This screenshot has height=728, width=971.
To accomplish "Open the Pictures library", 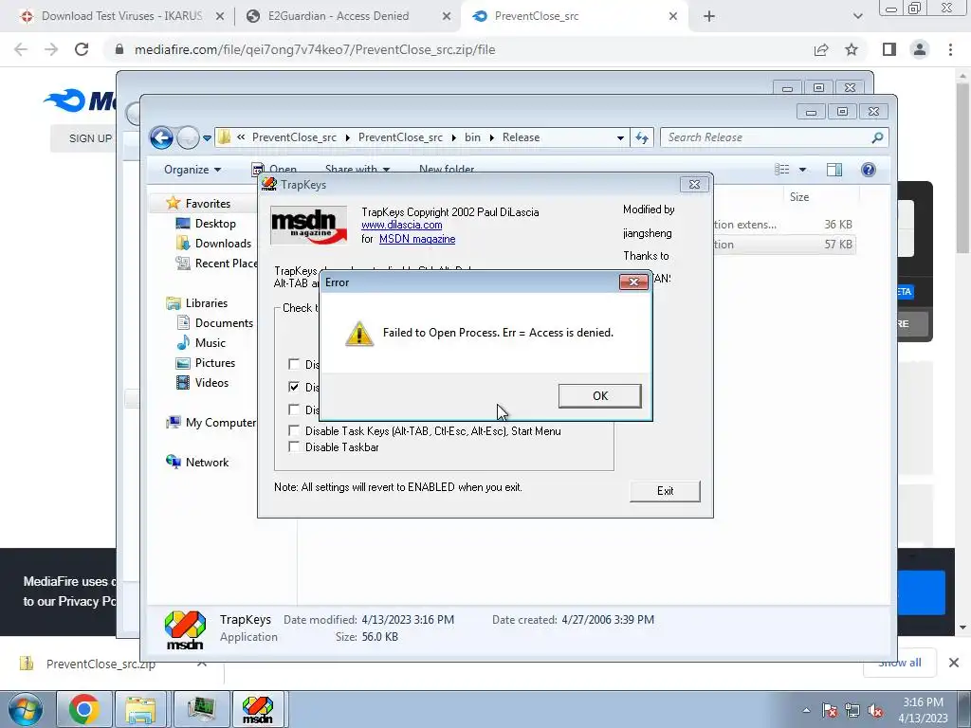I will pos(215,363).
